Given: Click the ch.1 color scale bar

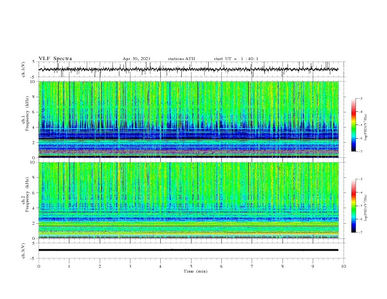Looking at the screenshot, I should point(353,125).
